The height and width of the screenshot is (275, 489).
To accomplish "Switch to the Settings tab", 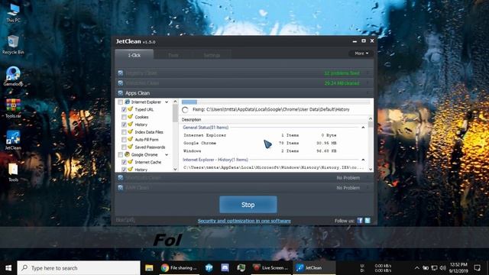I will pos(212,55).
